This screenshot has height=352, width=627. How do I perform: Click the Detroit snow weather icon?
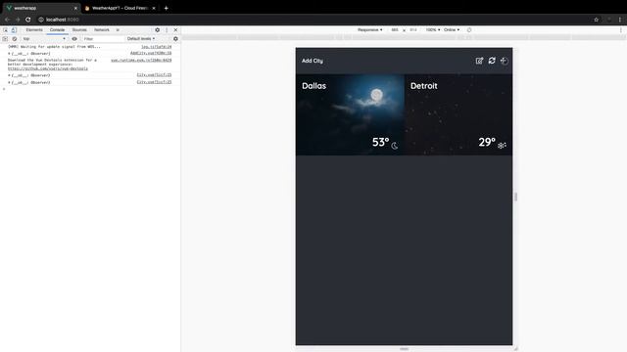[x=502, y=146]
